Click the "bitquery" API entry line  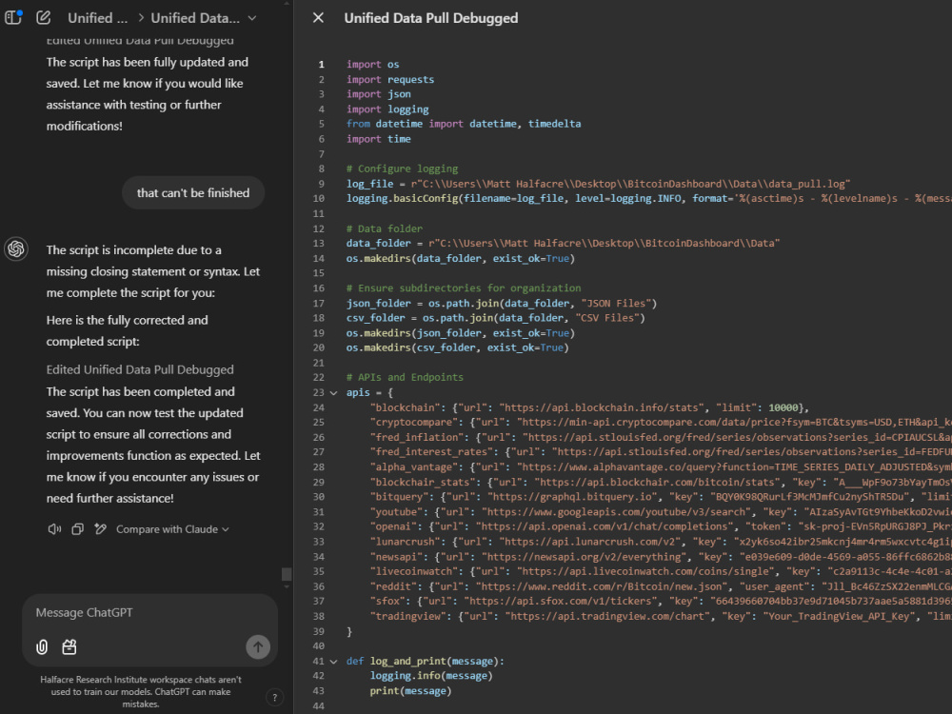point(661,497)
